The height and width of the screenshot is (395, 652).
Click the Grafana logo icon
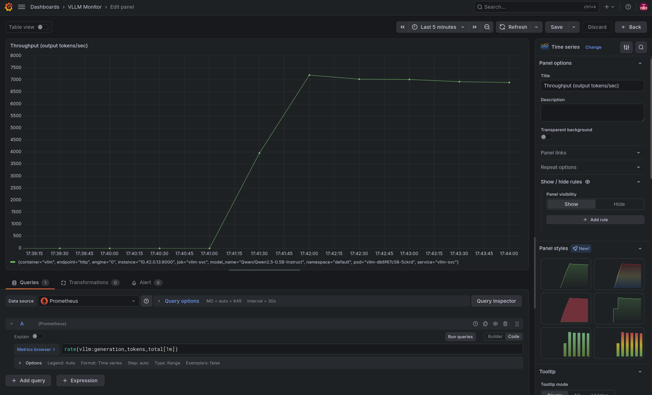[8, 7]
